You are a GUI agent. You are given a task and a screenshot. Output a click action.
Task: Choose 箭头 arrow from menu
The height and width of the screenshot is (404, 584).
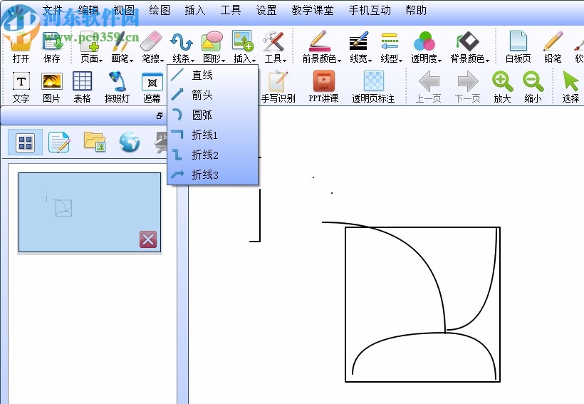coord(213,95)
